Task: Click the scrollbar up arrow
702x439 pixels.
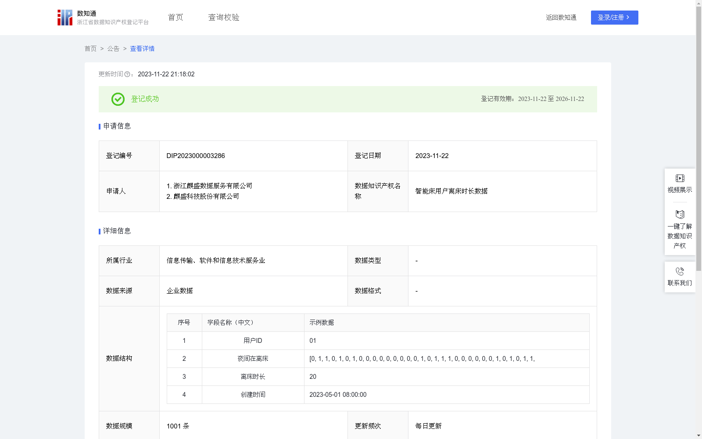Action: 698,3
